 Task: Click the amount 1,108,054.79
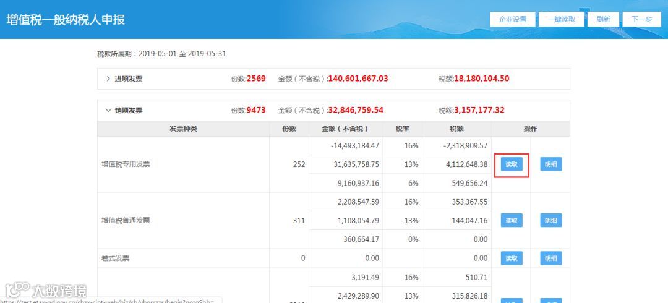(x=358, y=220)
